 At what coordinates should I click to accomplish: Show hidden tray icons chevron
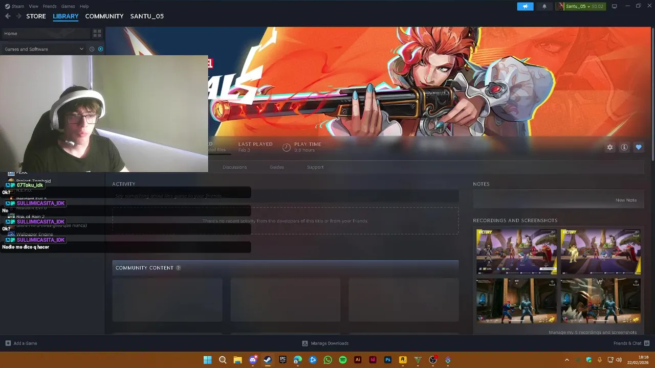[x=566, y=360]
